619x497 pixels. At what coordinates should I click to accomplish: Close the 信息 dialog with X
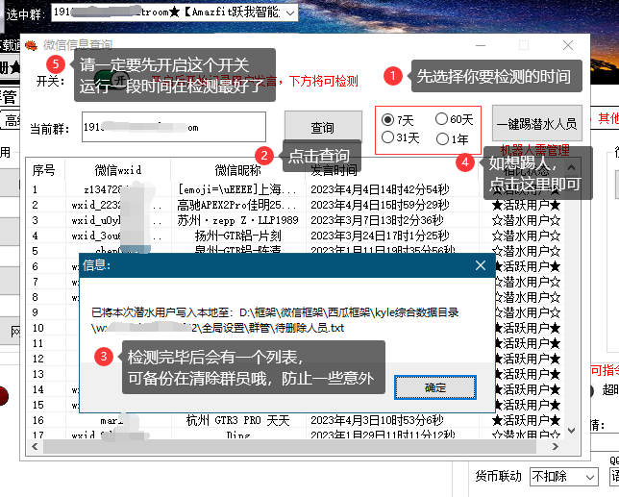point(481,265)
